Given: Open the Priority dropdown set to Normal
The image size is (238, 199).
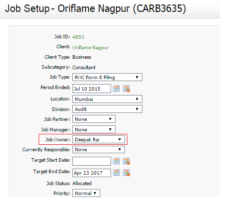Looking at the screenshot, I should (x=86, y=193).
